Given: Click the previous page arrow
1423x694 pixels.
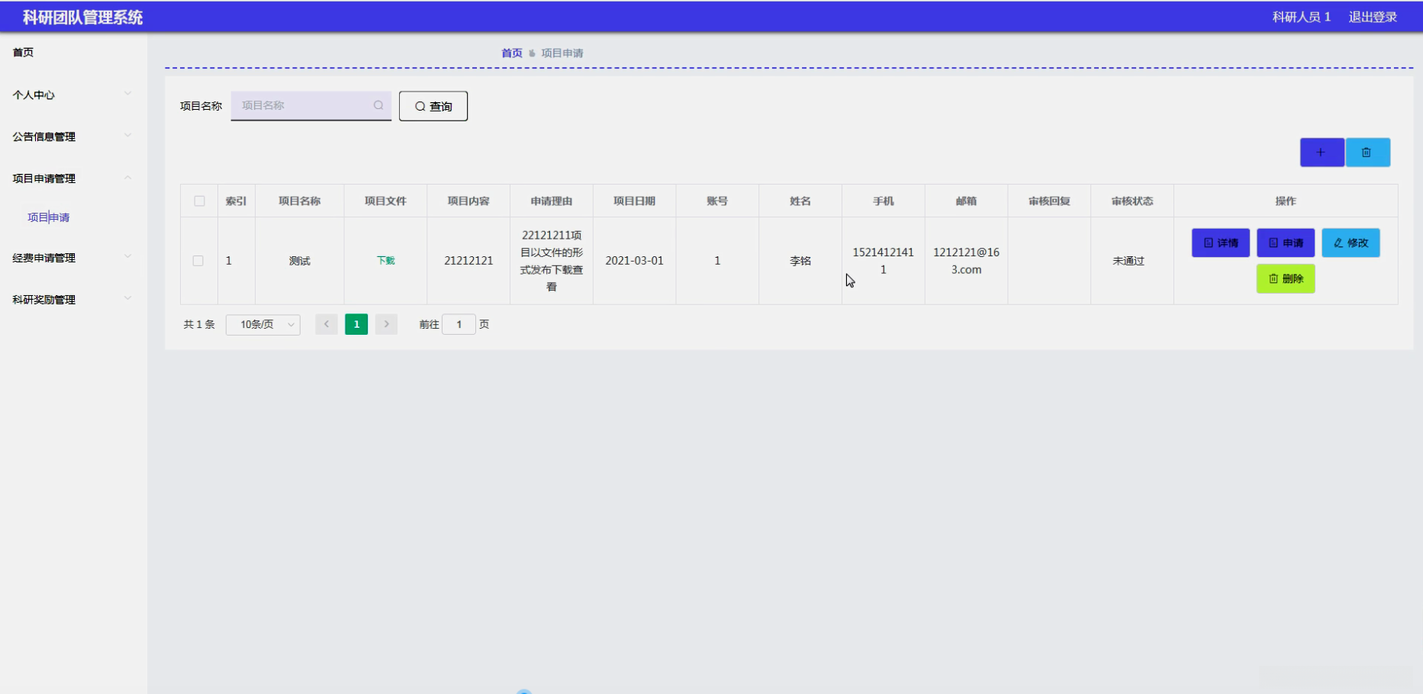Looking at the screenshot, I should coord(327,325).
